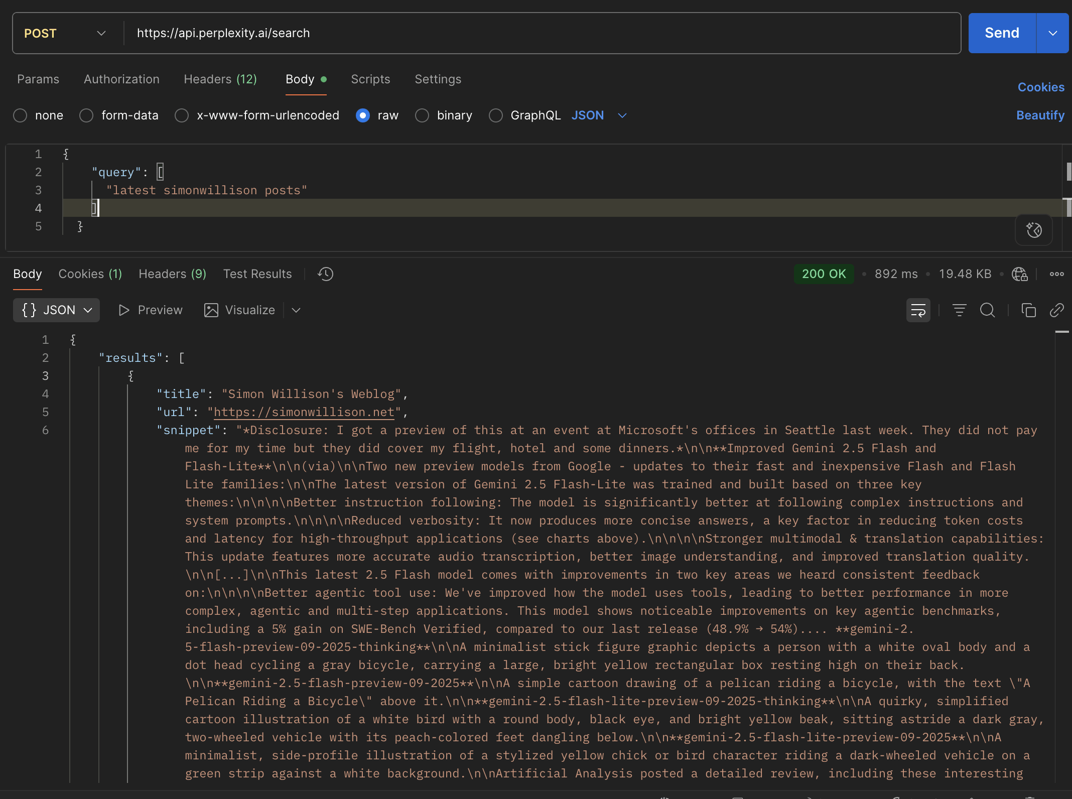Open the Send options dropdown arrow

pos(1053,33)
